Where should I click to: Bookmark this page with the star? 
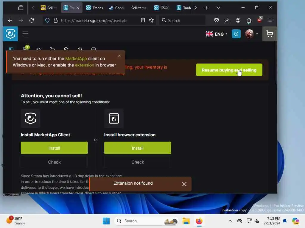151,20
